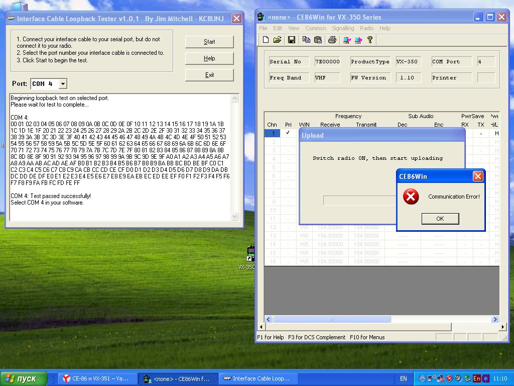Click the wireless network connection tray icon

tap(431, 378)
